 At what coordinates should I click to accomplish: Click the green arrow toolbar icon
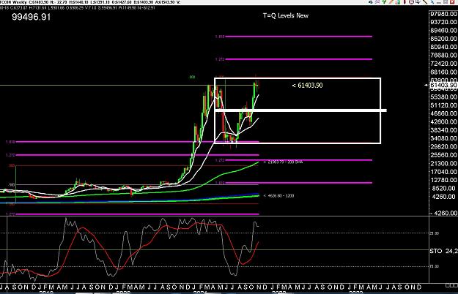click(384, 1)
